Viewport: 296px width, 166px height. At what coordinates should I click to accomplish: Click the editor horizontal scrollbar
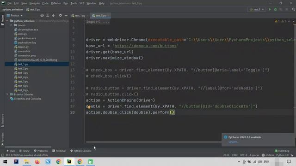point(154,142)
